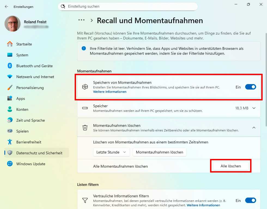The width and height of the screenshot is (267, 209).
Task: Click Momentaufnahmen löschen button
Action: 160,152
